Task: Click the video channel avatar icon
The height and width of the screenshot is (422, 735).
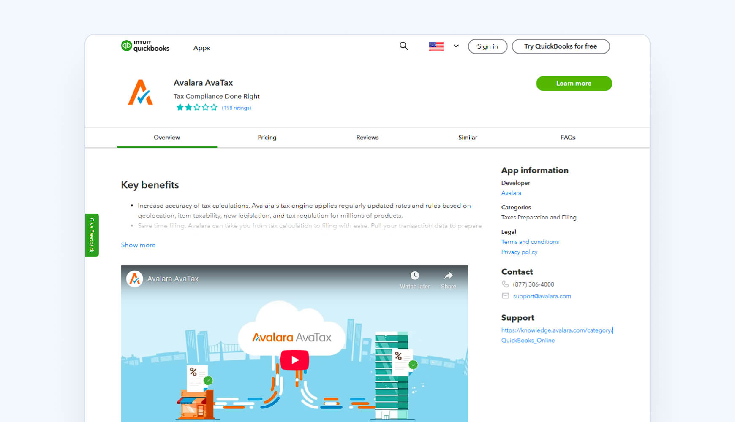Action: (134, 279)
